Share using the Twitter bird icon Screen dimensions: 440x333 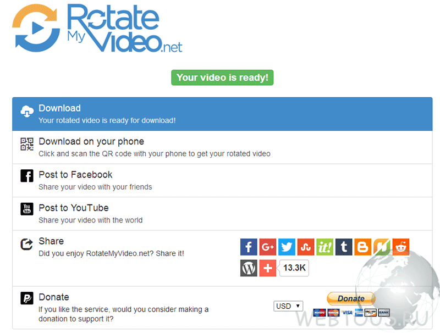tap(287, 247)
